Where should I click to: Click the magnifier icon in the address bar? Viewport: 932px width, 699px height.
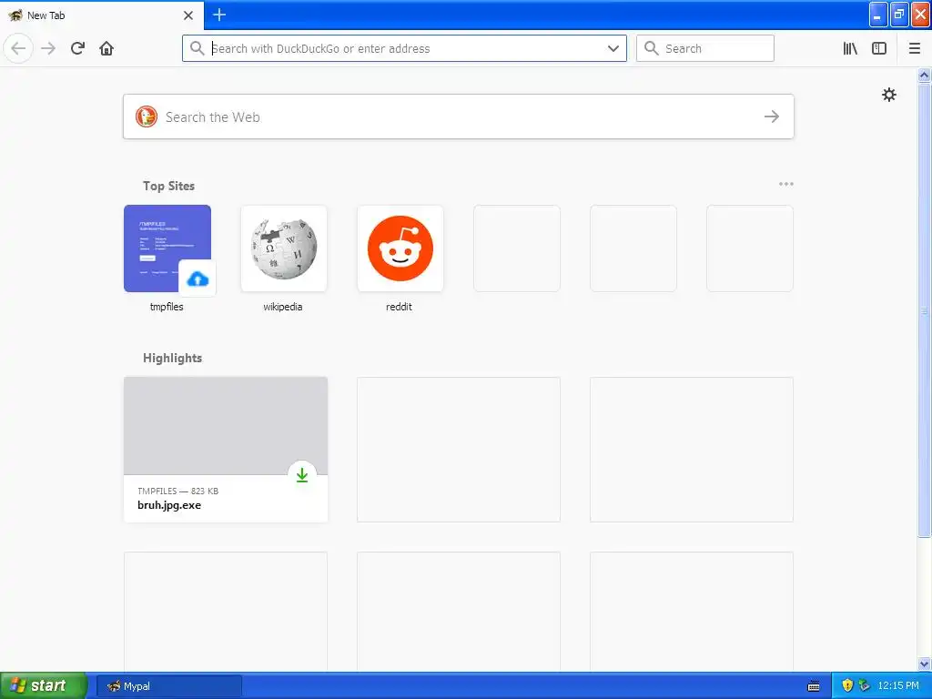(x=197, y=48)
